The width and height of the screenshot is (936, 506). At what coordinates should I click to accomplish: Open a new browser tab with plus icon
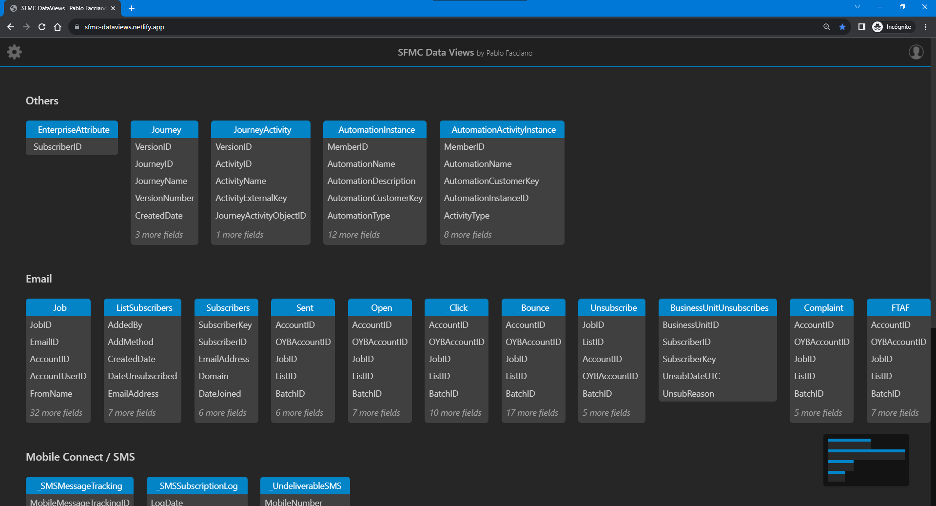click(x=132, y=8)
